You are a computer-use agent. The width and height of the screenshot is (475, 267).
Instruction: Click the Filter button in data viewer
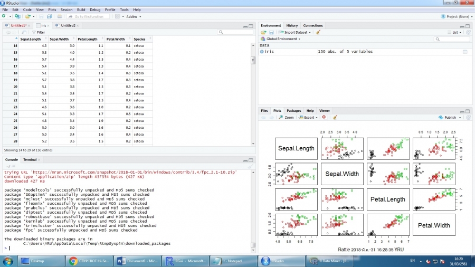tap(39, 32)
